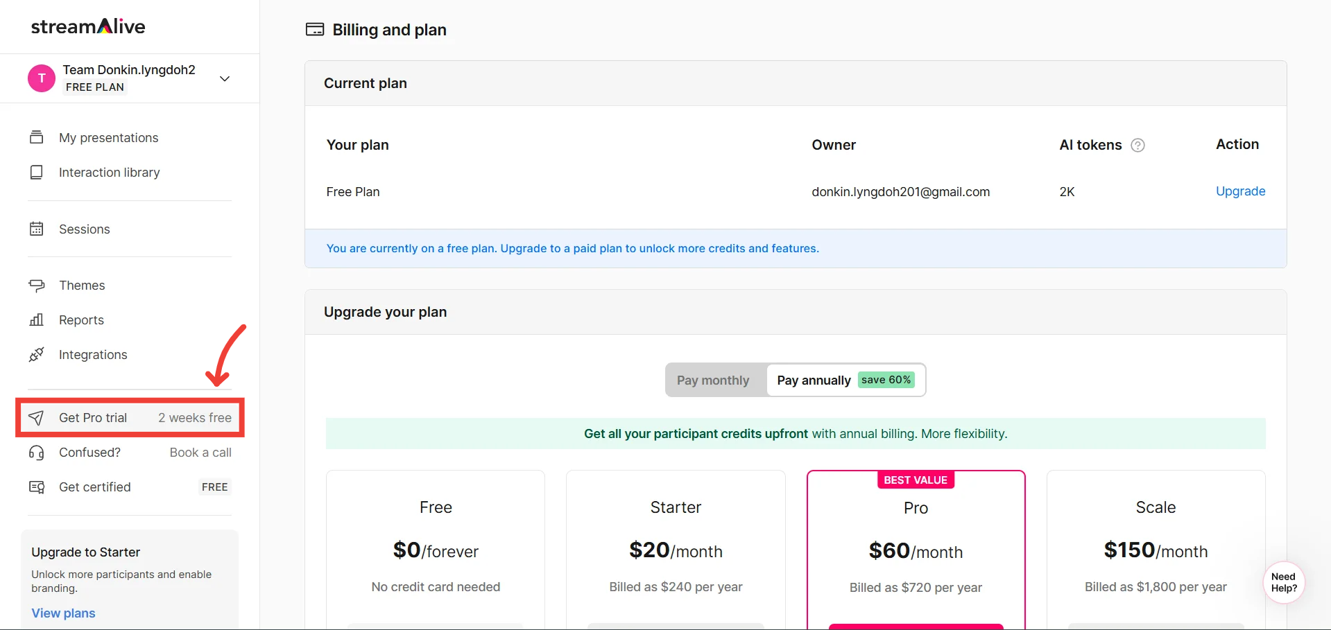Click the Get certified certificate icon
The width and height of the screenshot is (1331, 630).
pyautogui.click(x=37, y=487)
